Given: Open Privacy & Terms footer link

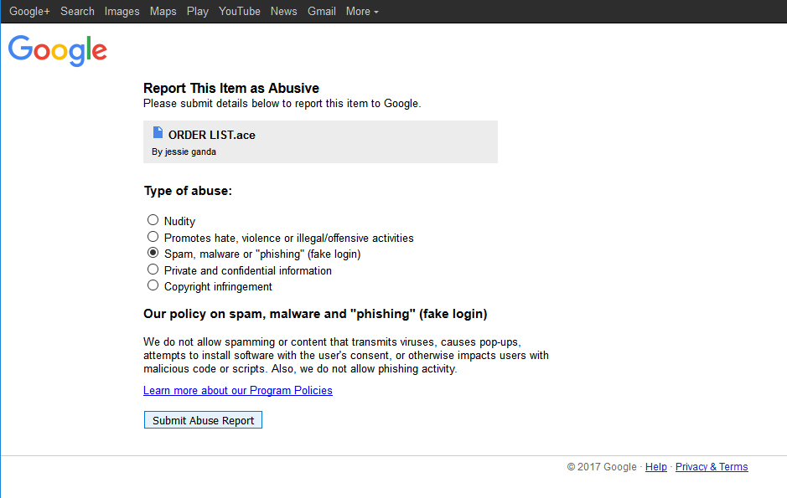Looking at the screenshot, I should pyautogui.click(x=712, y=467).
